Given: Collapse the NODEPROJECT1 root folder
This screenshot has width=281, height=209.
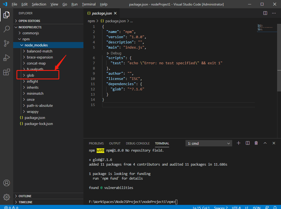Looking at the screenshot, I should (48, 27).
